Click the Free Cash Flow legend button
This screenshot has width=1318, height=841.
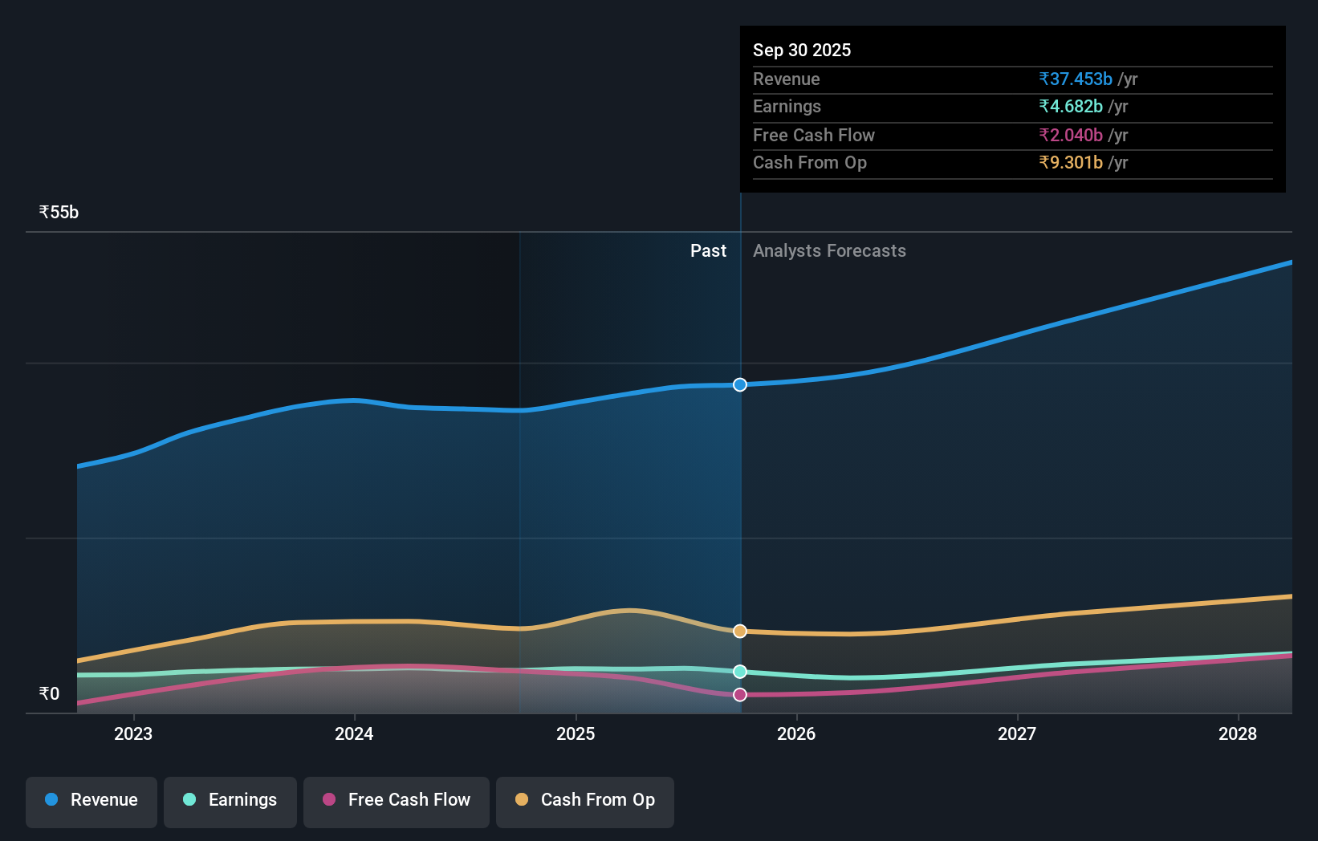[397, 802]
